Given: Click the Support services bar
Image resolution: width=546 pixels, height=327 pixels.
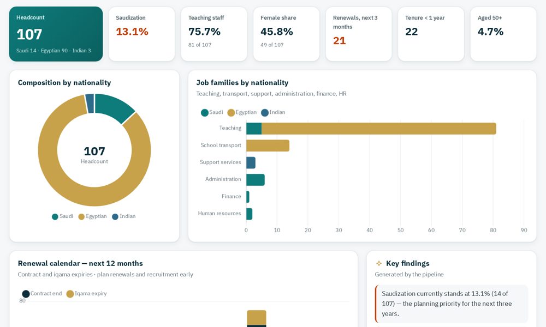Looking at the screenshot, I should pyautogui.click(x=251, y=162).
